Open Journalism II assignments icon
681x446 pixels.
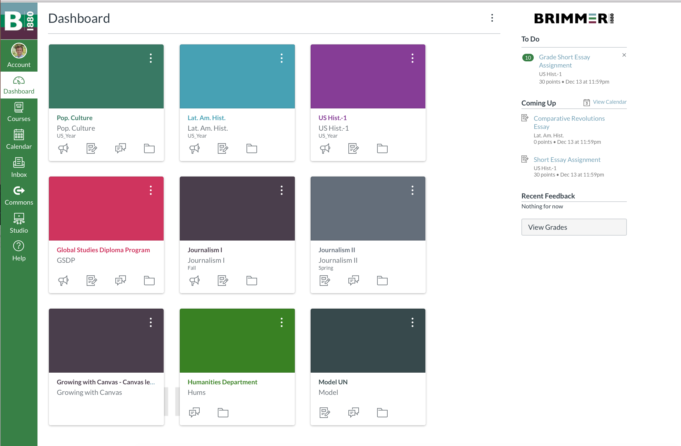[x=325, y=281]
